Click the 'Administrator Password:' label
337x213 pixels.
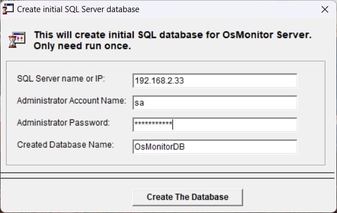coord(63,123)
